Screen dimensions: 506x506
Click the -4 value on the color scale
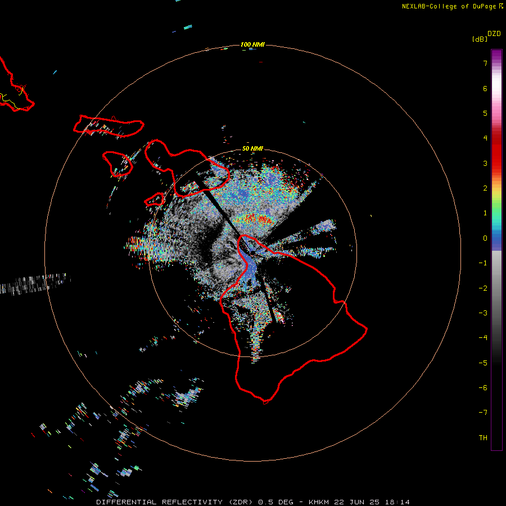[483, 337]
